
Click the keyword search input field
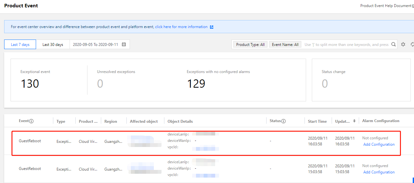pyautogui.click(x=346, y=45)
